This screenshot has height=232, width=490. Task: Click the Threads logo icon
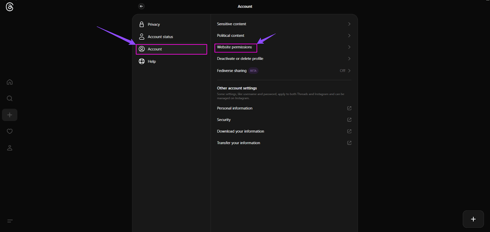(x=9, y=7)
